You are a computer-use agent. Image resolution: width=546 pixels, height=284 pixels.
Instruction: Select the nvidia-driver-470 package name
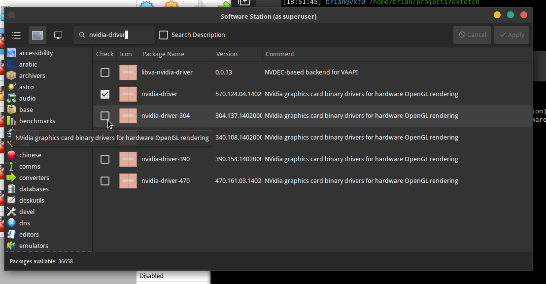166,181
